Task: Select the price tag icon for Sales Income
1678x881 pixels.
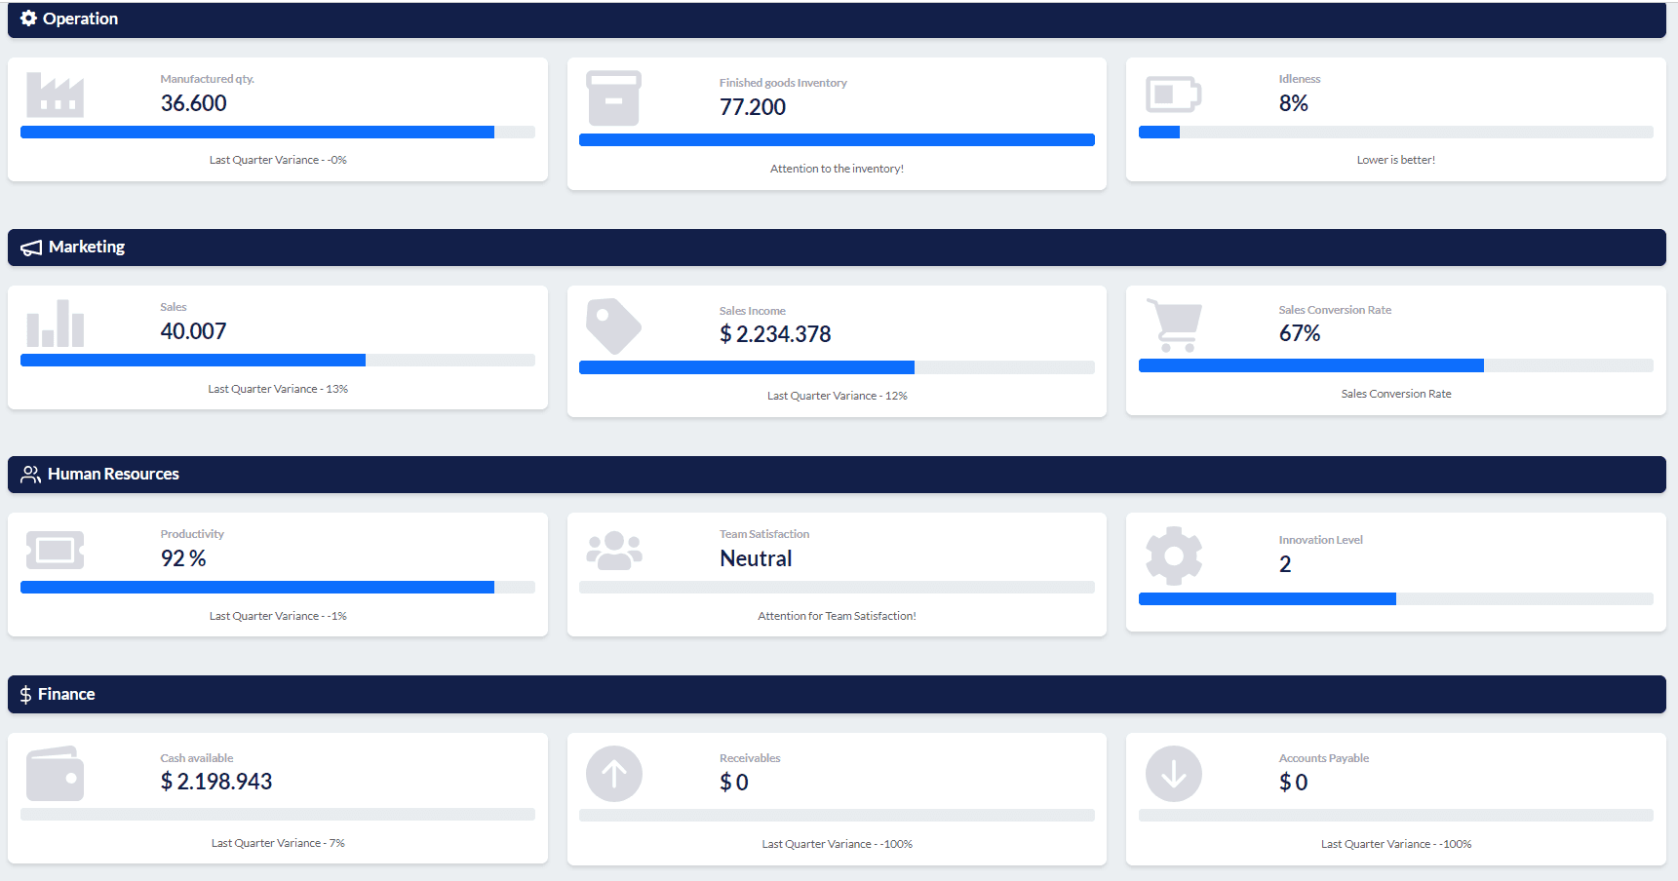Action: (x=614, y=326)
